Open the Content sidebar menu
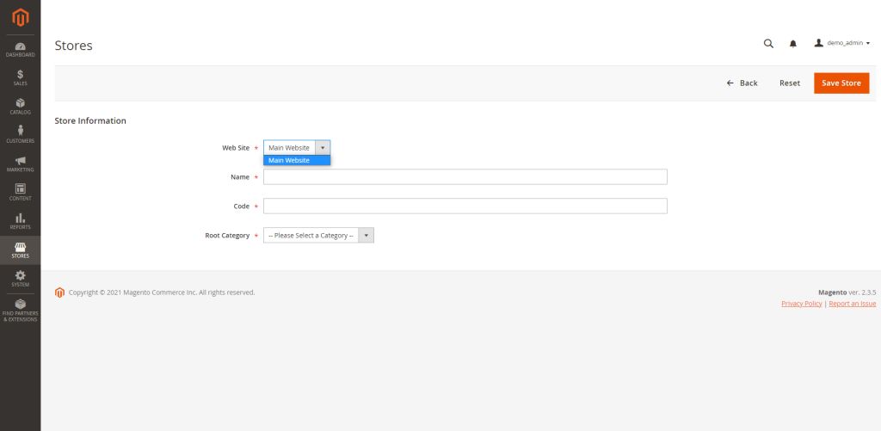 click(21, 193)
